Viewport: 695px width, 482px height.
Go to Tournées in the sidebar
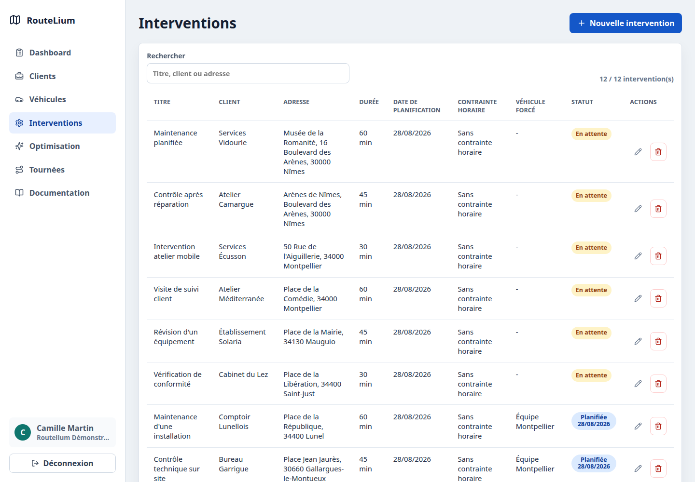pos(62,170)
